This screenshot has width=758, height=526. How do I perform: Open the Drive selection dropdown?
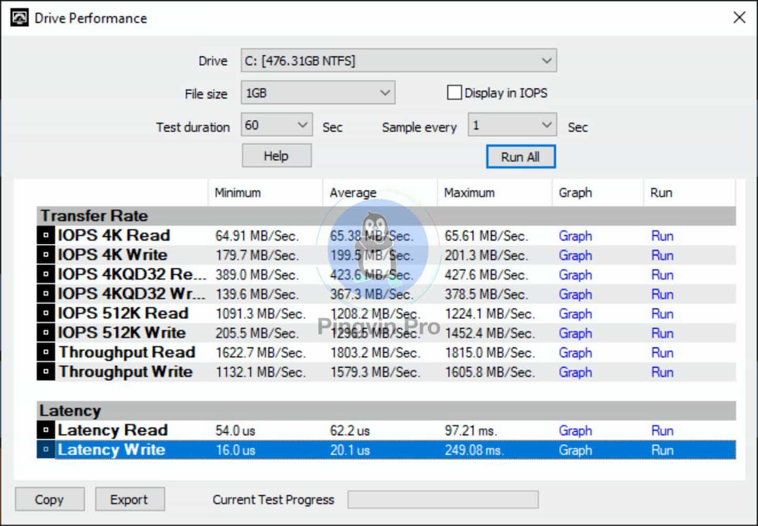click(398, 60)
